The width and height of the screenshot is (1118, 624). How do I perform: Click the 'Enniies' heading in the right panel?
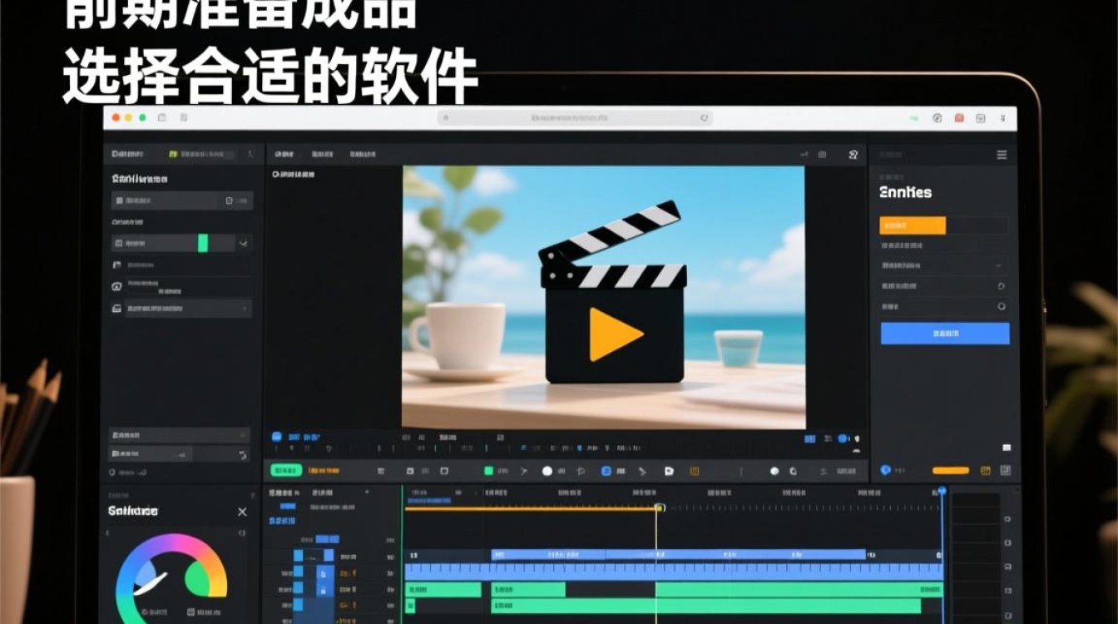[x=906, y=192]
